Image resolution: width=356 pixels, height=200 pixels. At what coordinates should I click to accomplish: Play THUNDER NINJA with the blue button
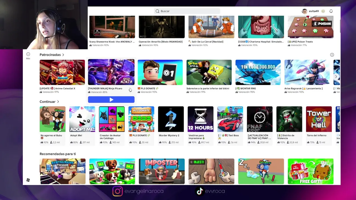click(x=111, y=100)
